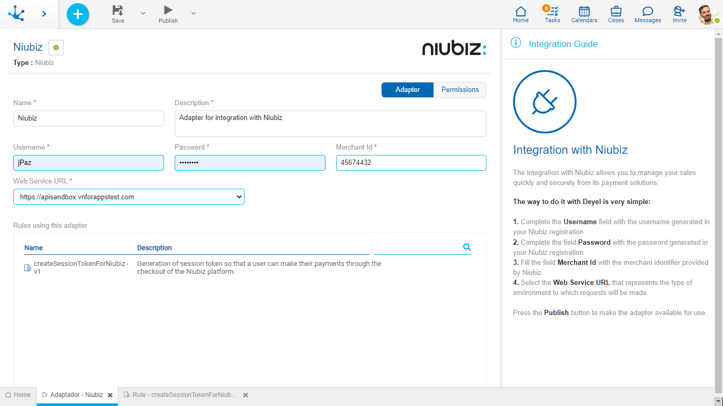This screenshot has height=406, width=723.
Task: Click the search magnifier in the rules table
Action: 467,247
